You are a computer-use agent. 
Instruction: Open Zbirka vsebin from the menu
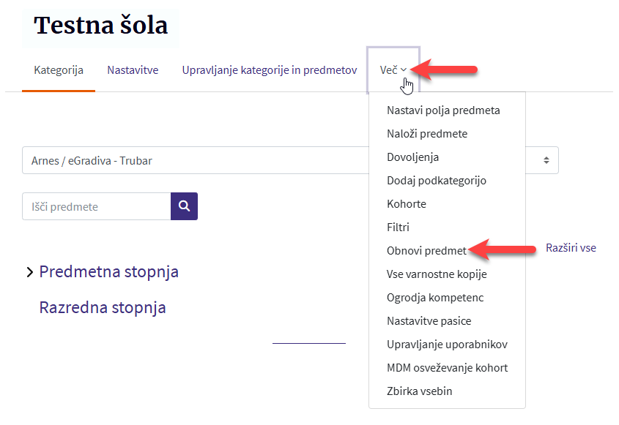(x=420, y=391)
